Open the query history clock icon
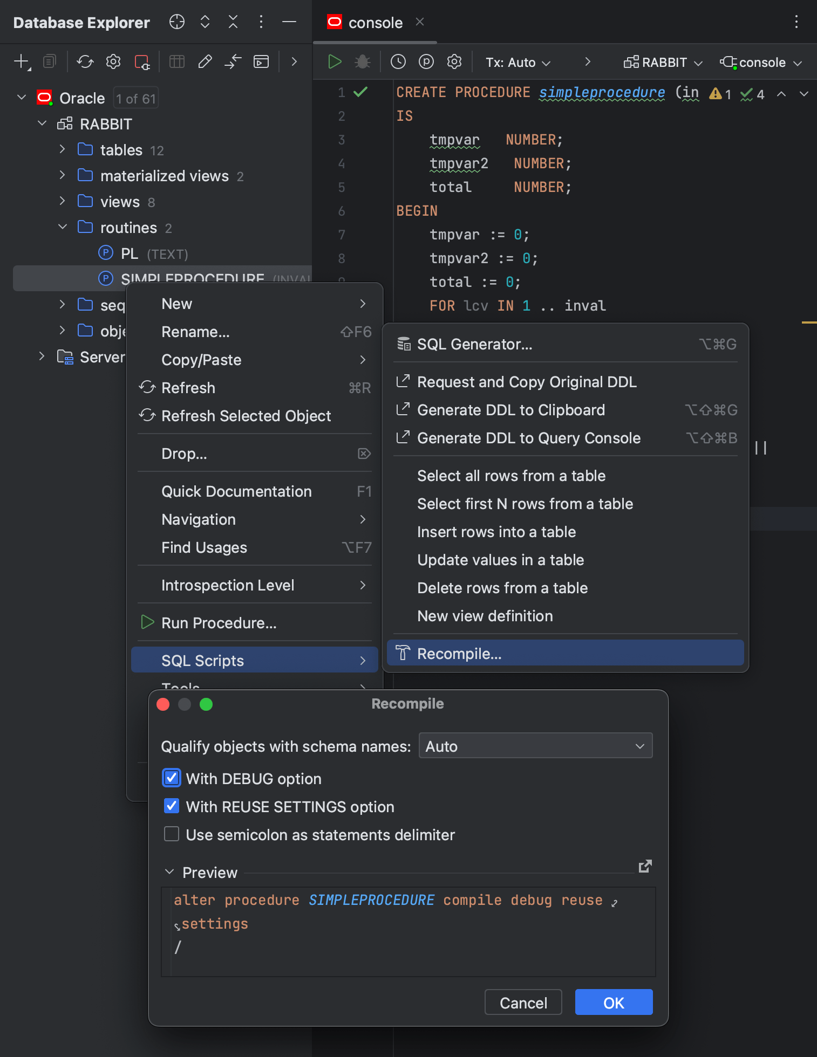 (x=398, y=62)
